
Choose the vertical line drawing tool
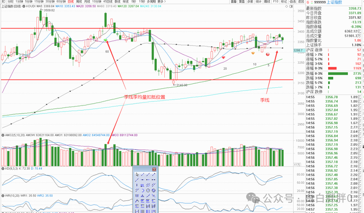137,185
